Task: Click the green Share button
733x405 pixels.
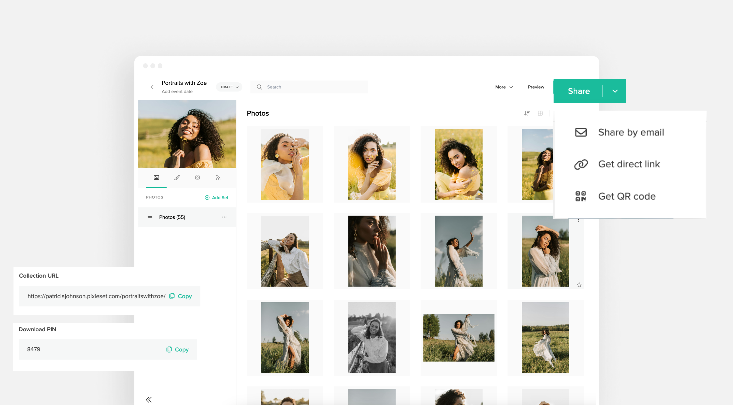Action: [x=579, y=91]
